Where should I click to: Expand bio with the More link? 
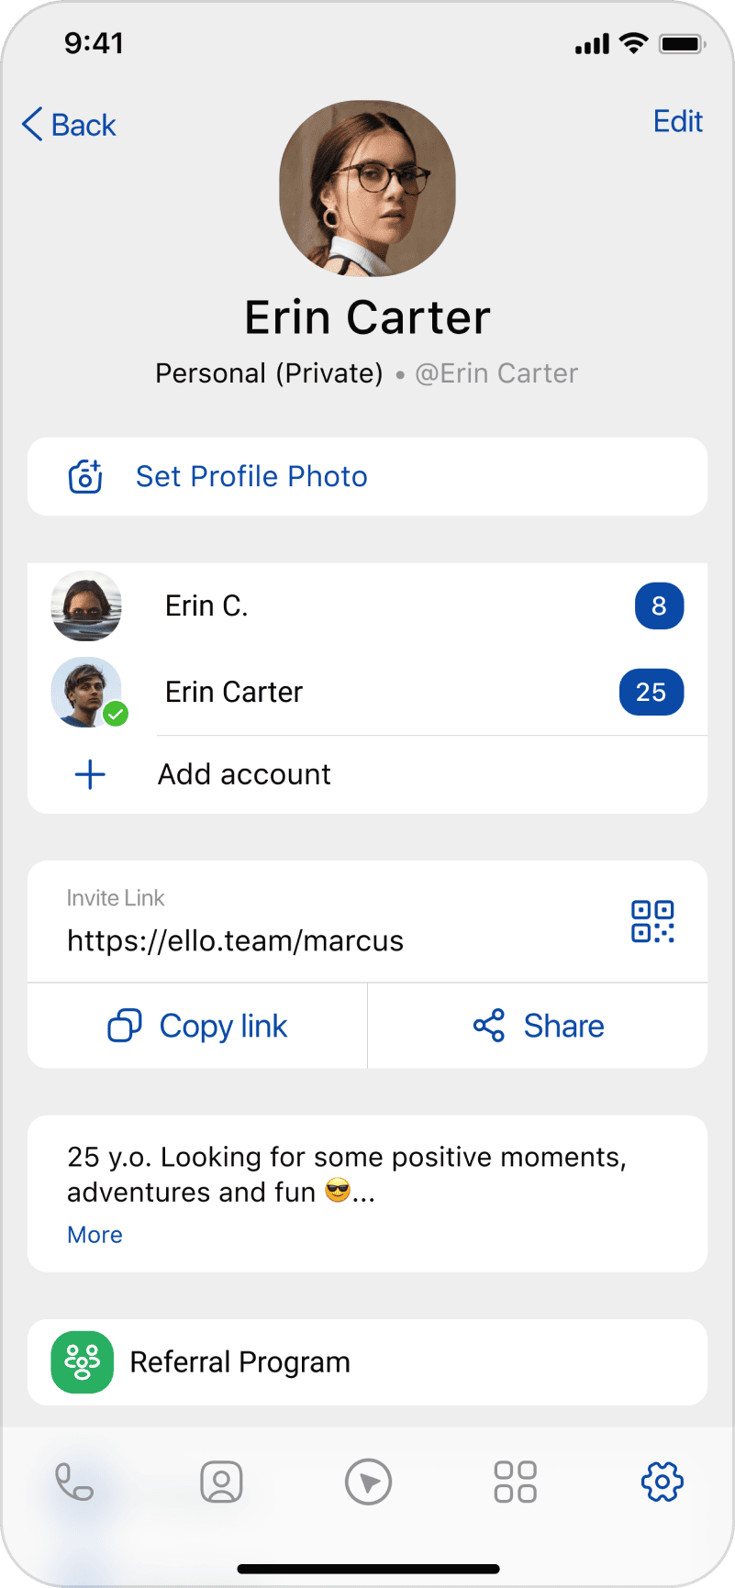[95, 1235]
